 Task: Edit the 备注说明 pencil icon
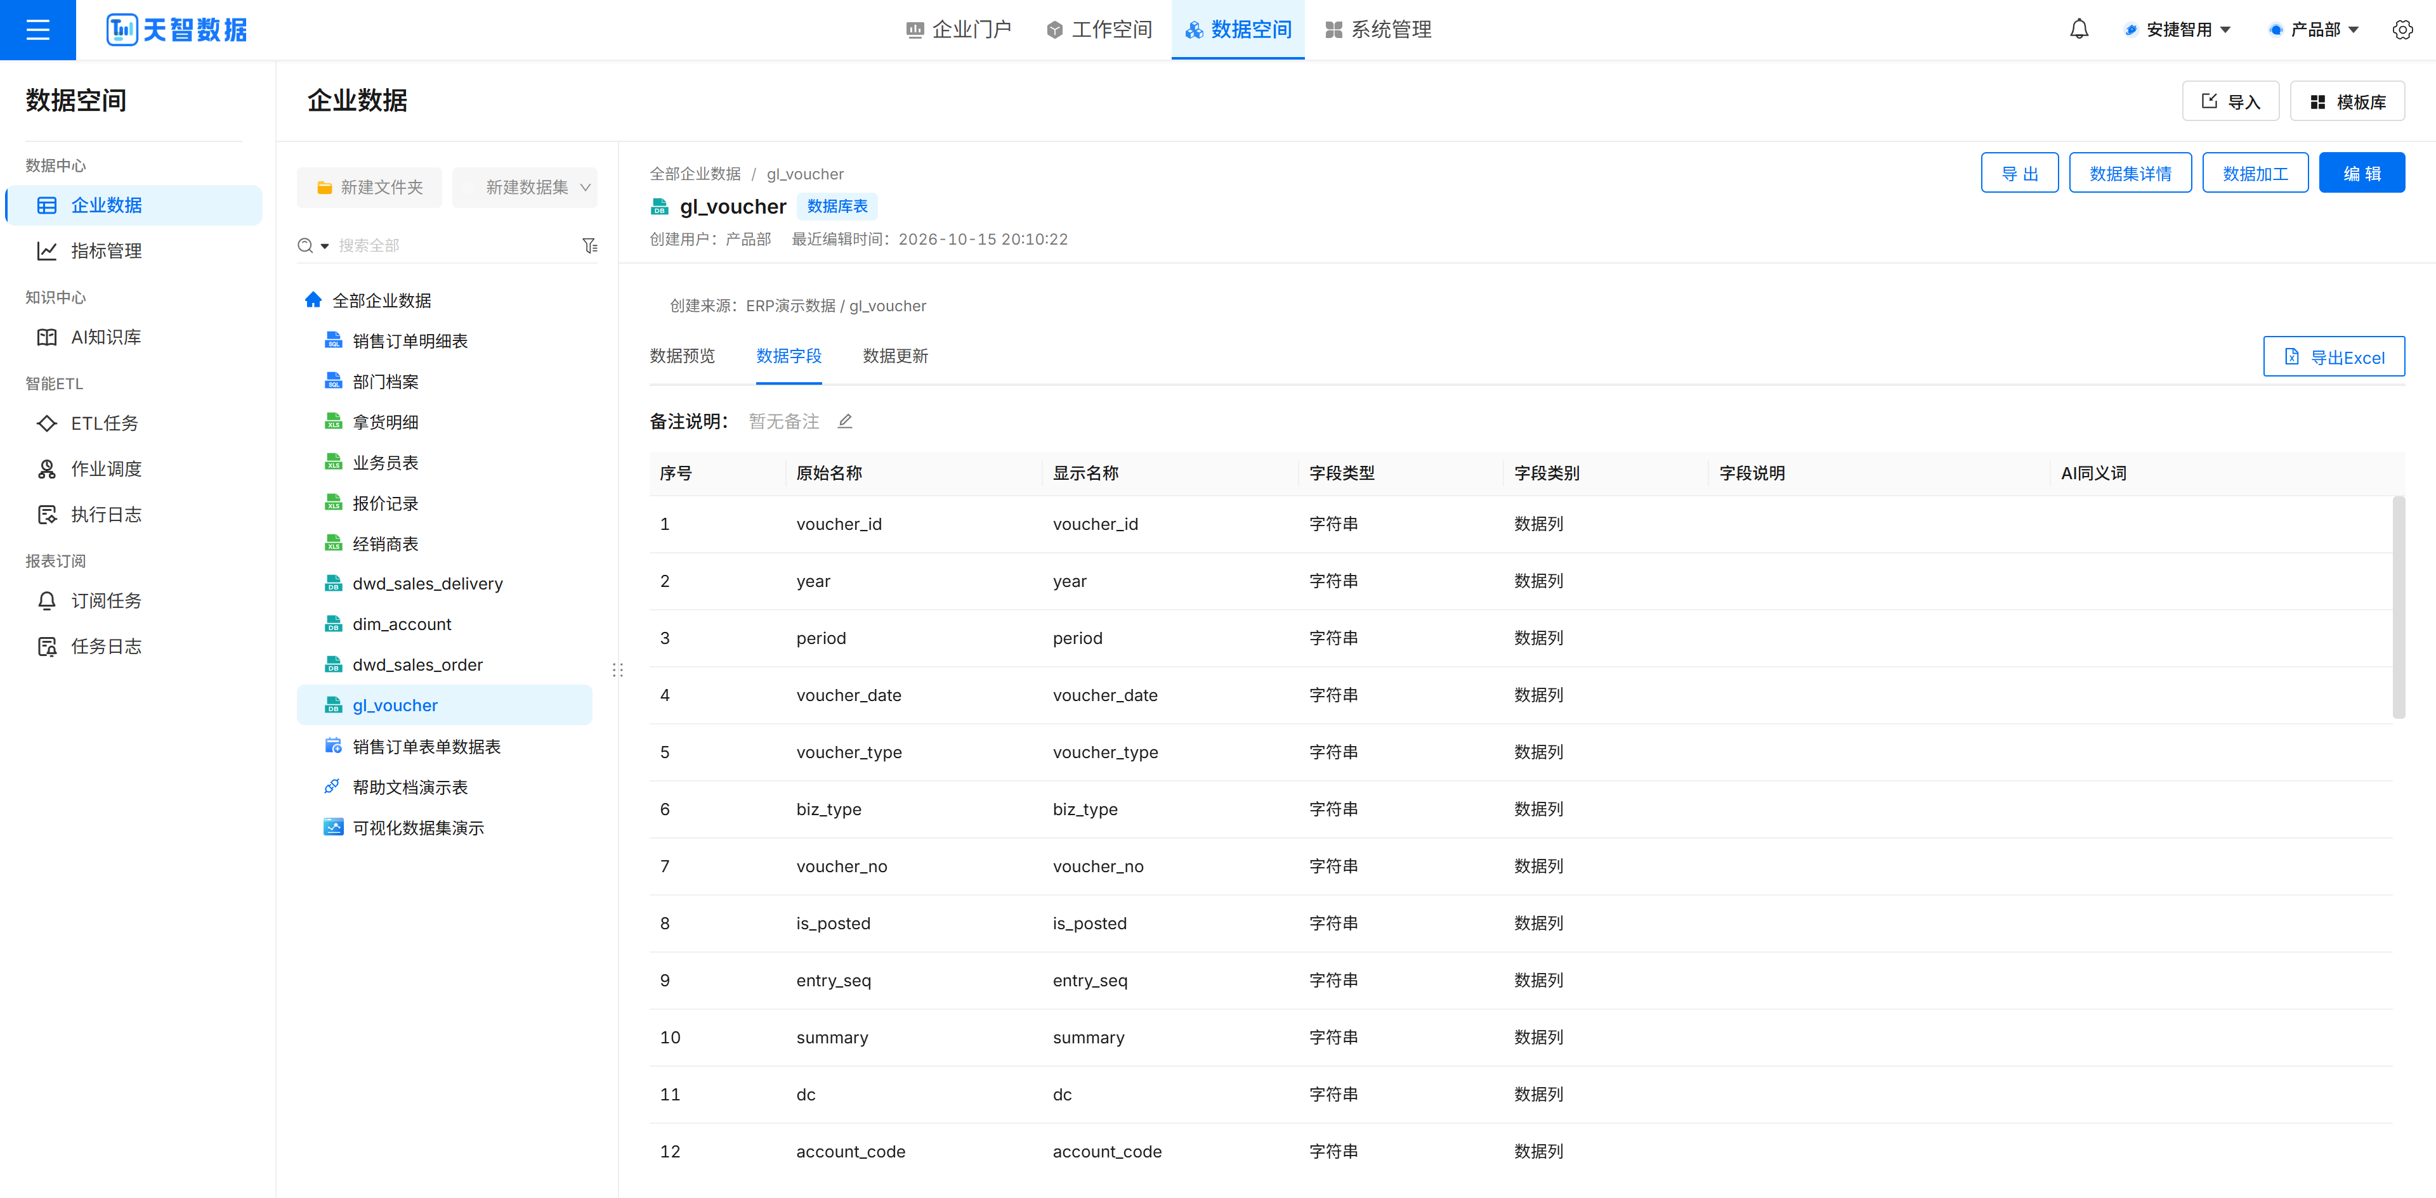(844, 422)
